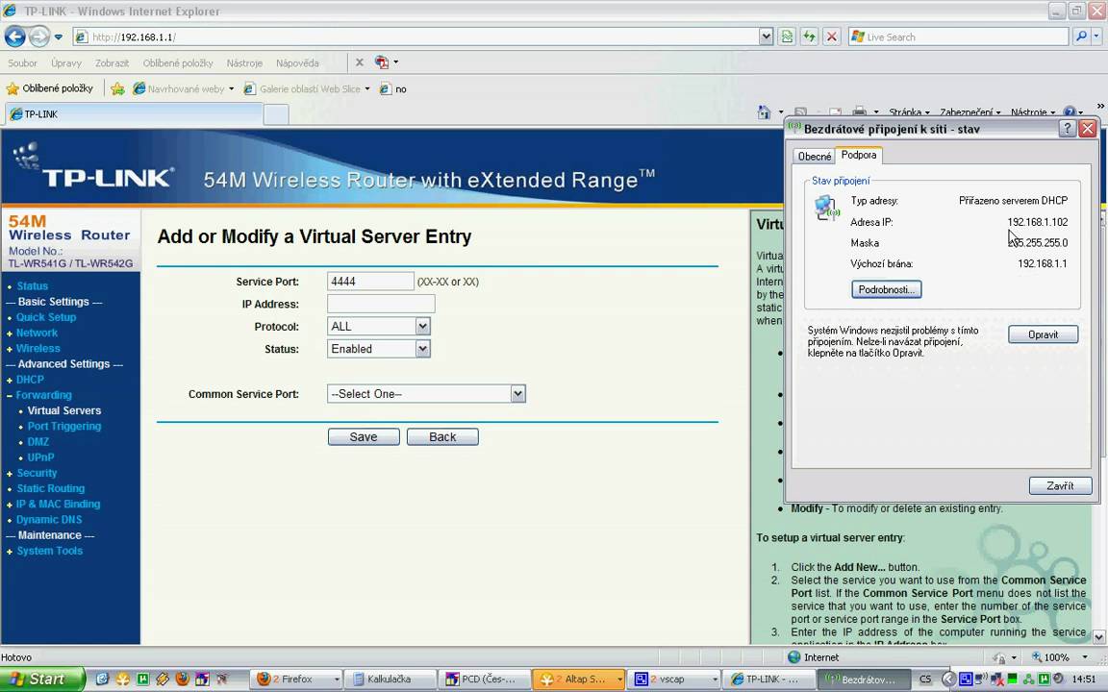Click the Back button on the form
This screenshot has height=692, width=1108.
(x=442, y=437)
